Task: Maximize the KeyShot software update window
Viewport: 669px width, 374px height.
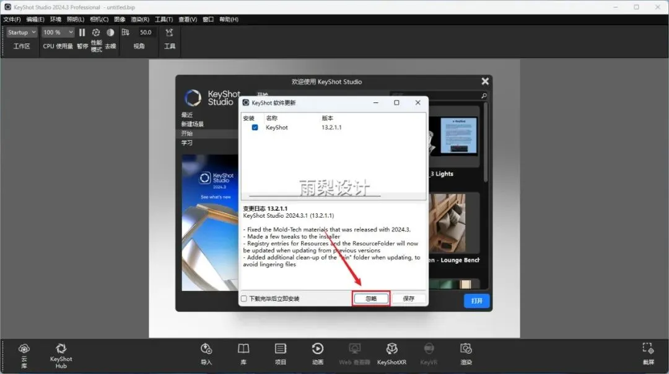Action: 396,102
